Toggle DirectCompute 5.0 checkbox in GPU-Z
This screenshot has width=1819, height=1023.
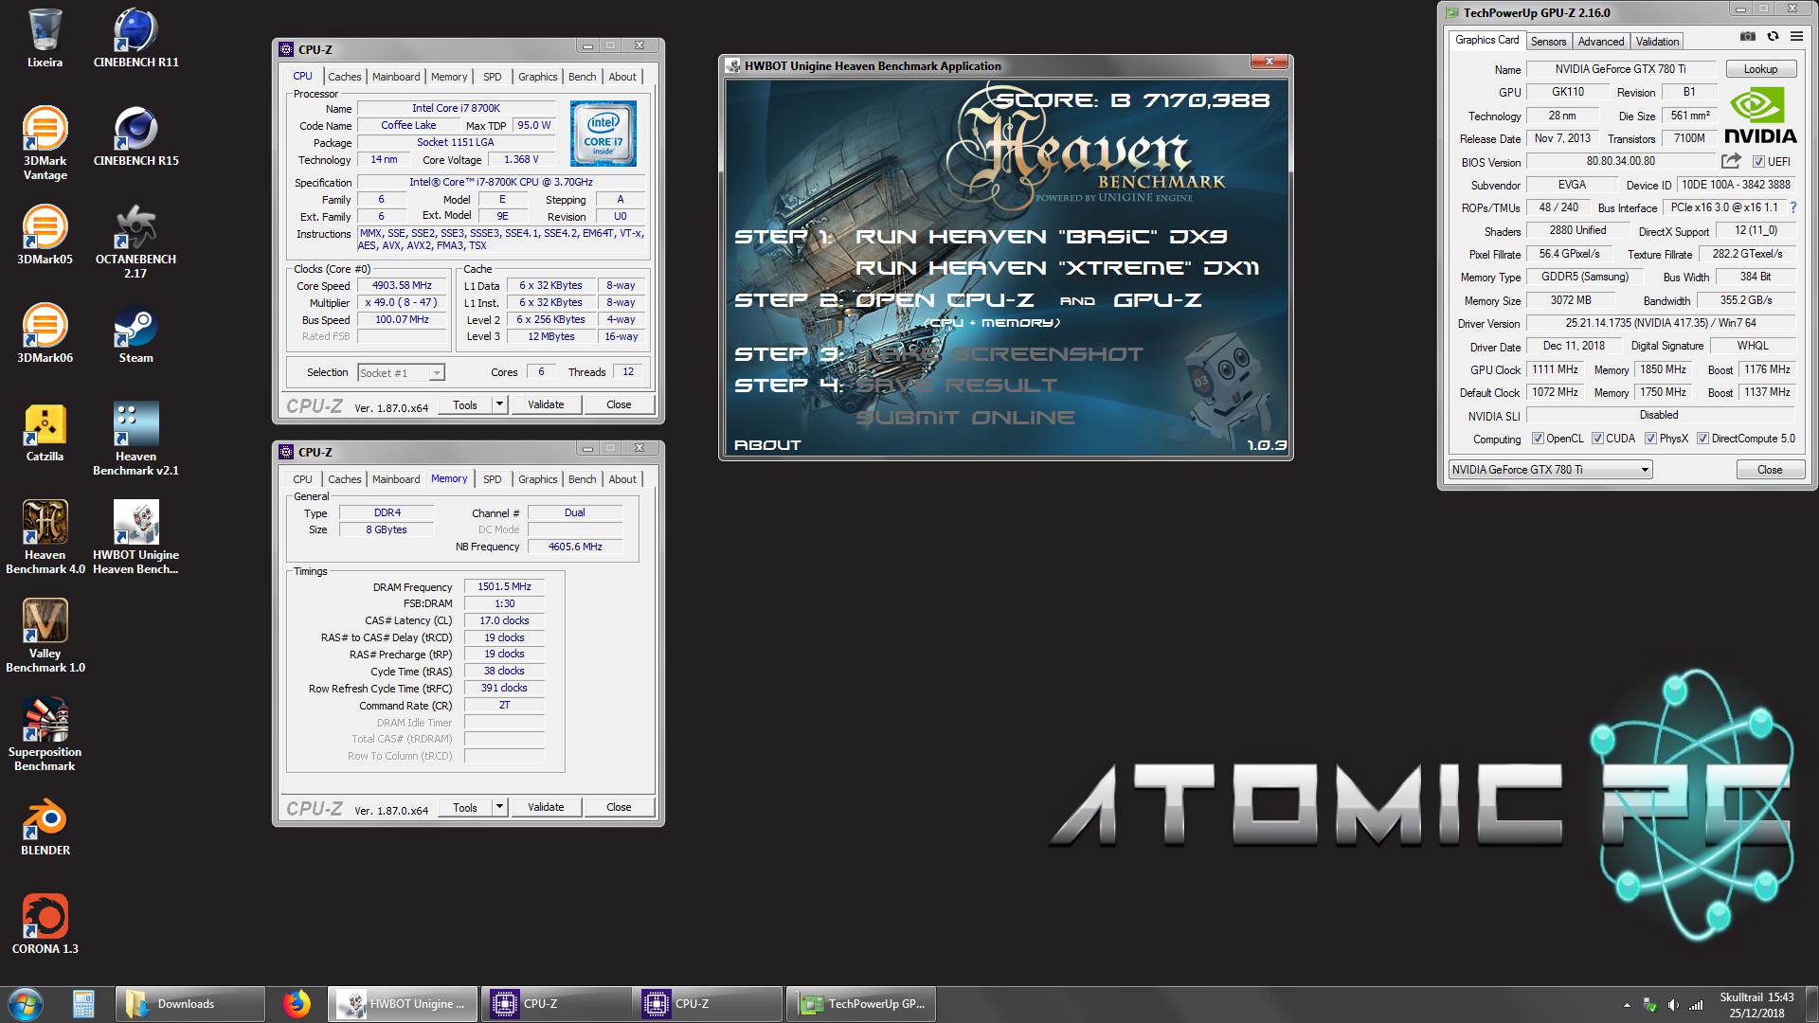[x=1702, y=439]
